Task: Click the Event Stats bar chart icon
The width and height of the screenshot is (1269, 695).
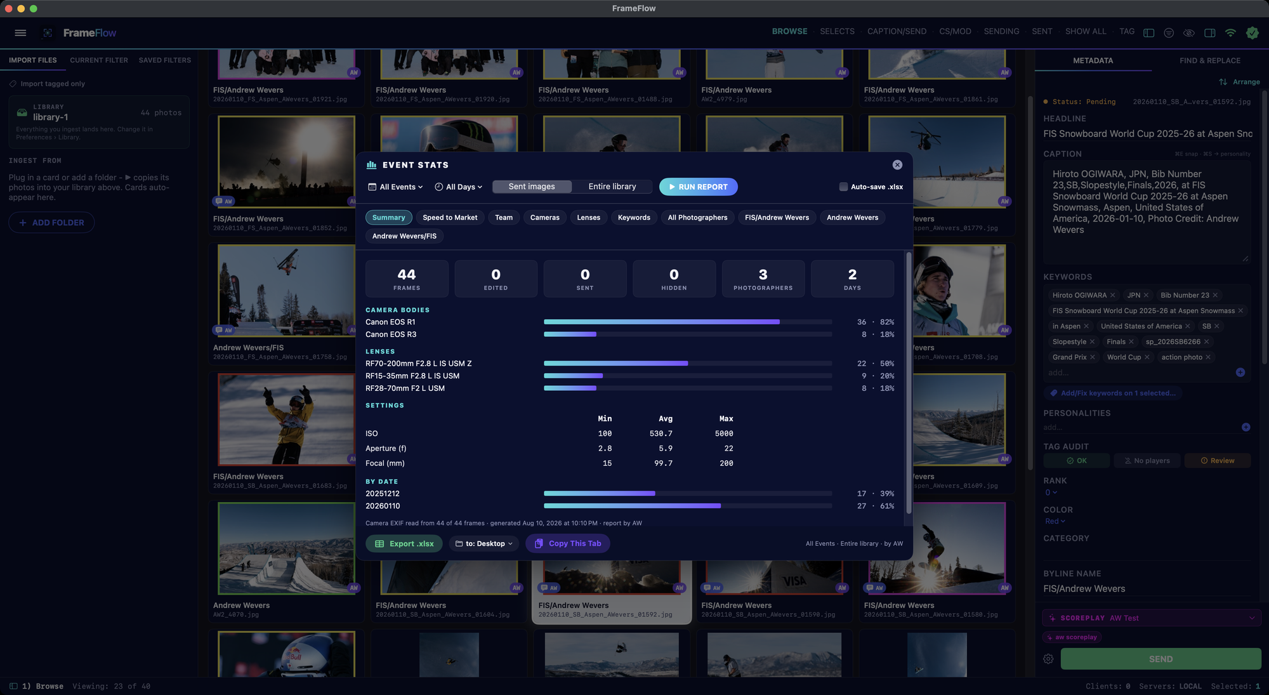Action: tap(372, 165)
